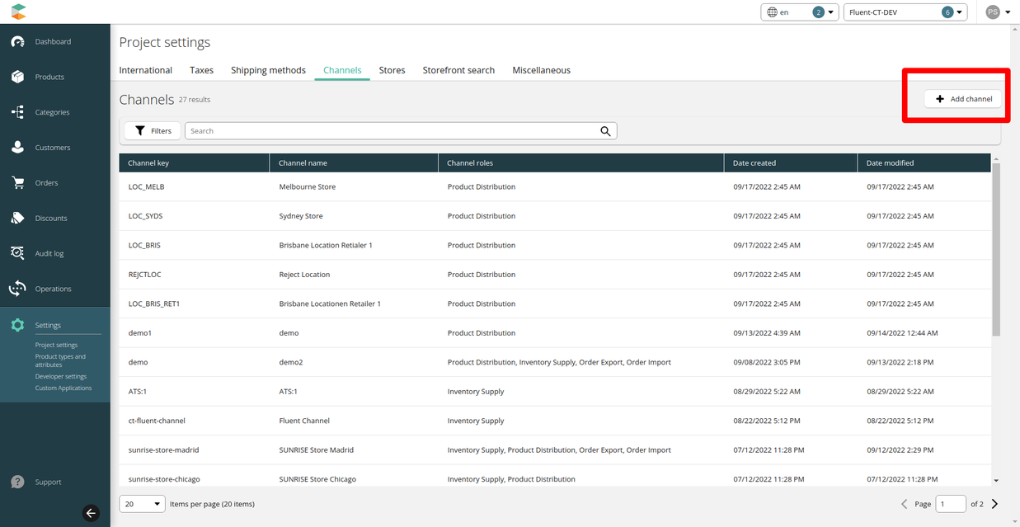Viewport: 1020px width, 527px height.
Task: Click the page number input field
Action: [x=951, y=504]
